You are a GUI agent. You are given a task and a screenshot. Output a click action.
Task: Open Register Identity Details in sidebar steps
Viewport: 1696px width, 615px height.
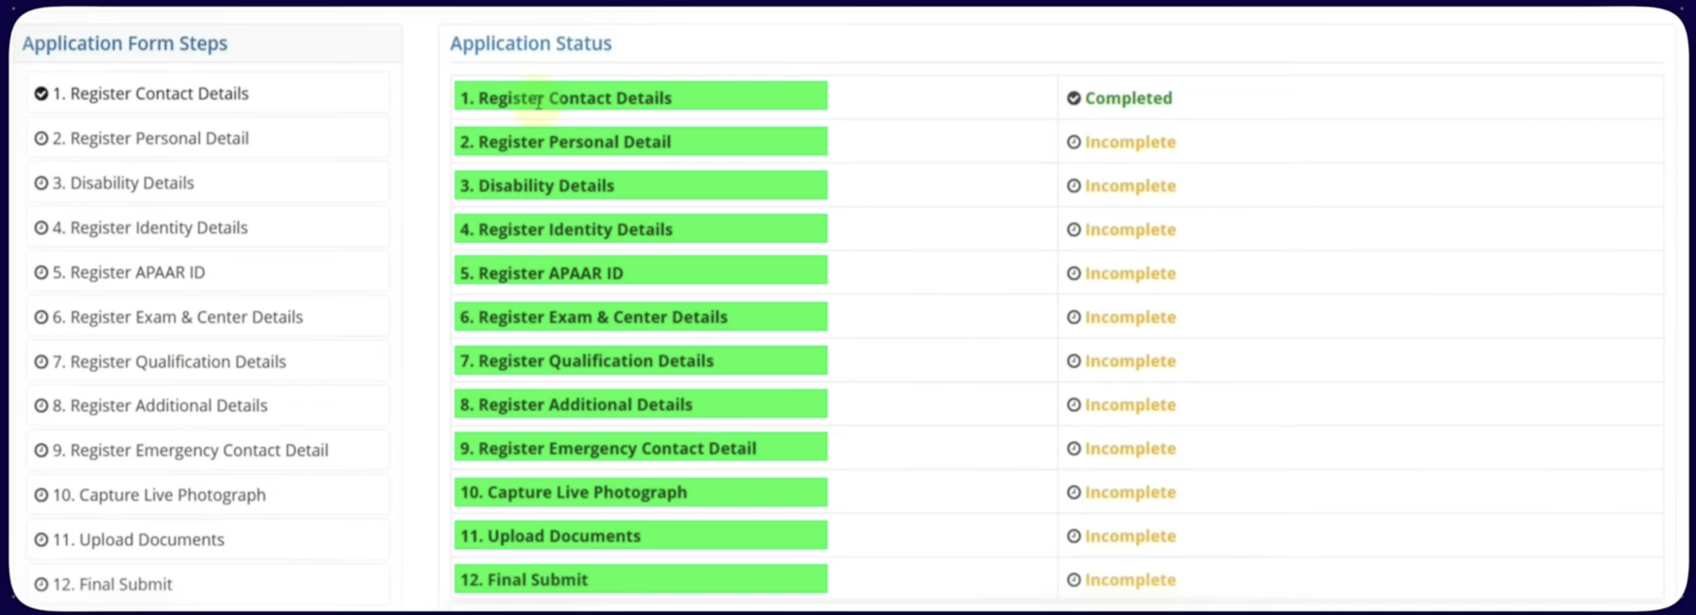[x=158, y=228]
